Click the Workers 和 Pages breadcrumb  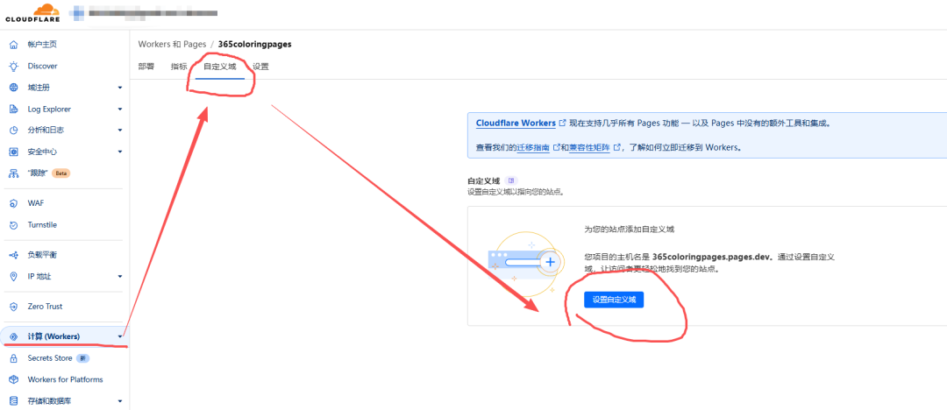point(171,44)
